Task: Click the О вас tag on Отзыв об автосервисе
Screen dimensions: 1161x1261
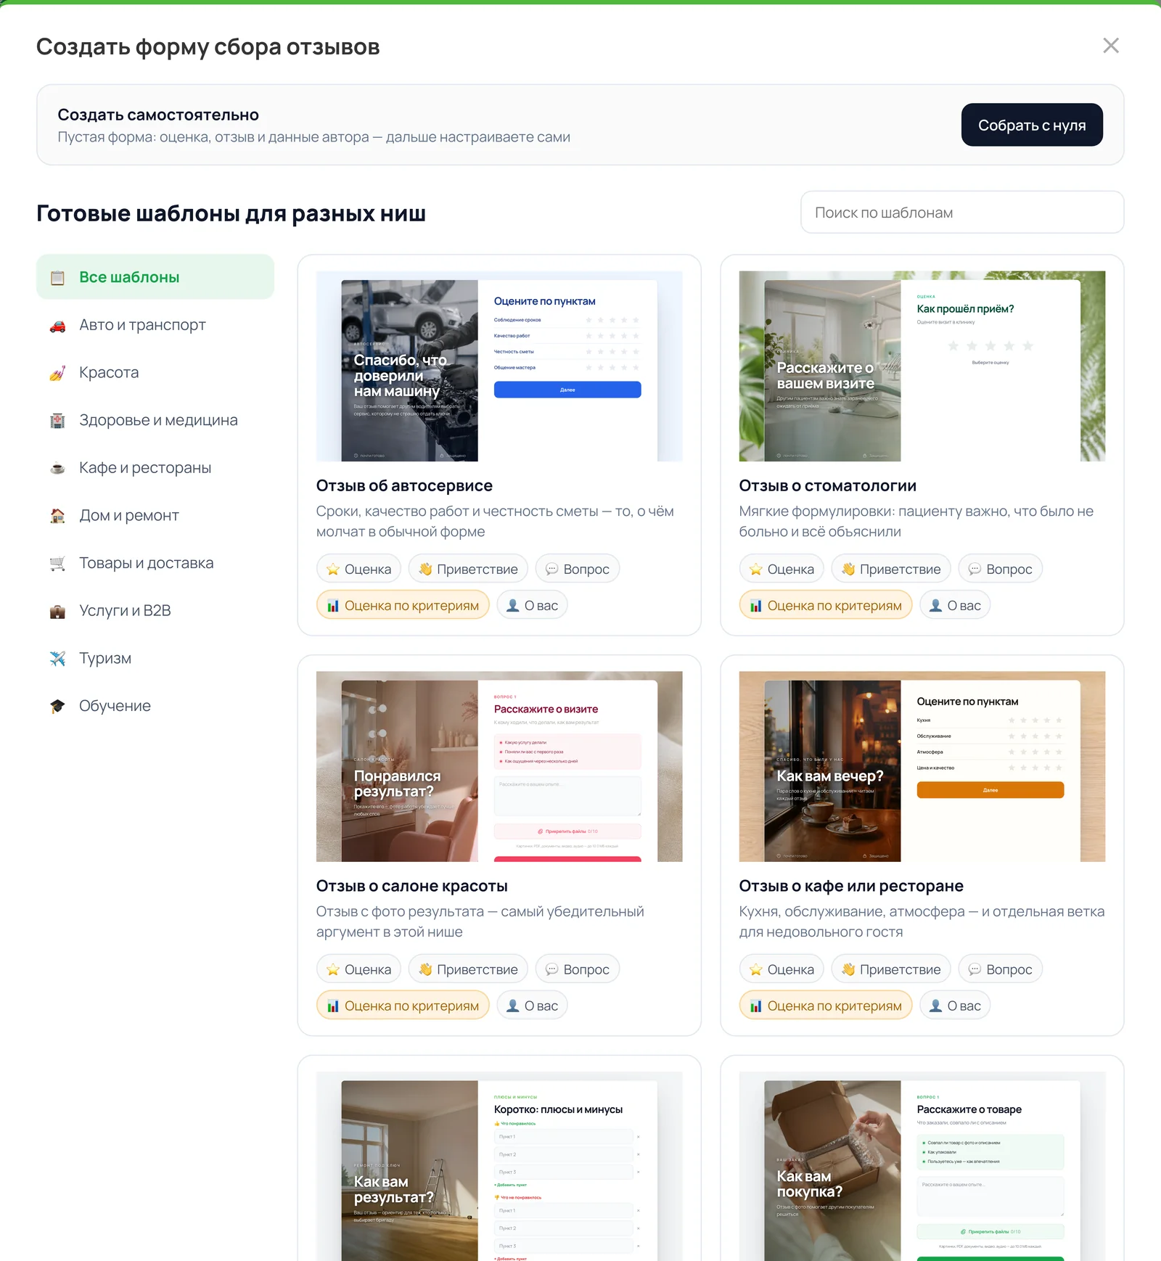Action: pos(532,605)
